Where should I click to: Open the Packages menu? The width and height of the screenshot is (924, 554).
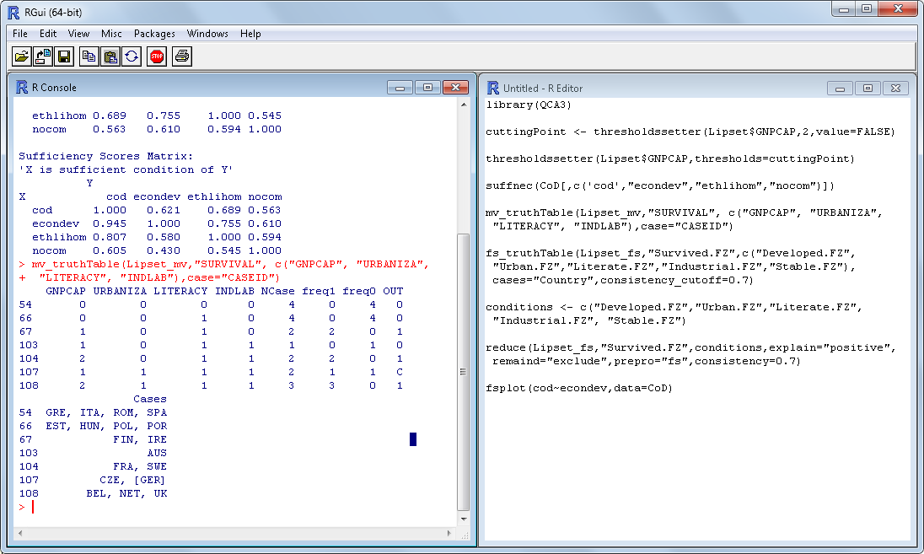pos(154,34)
